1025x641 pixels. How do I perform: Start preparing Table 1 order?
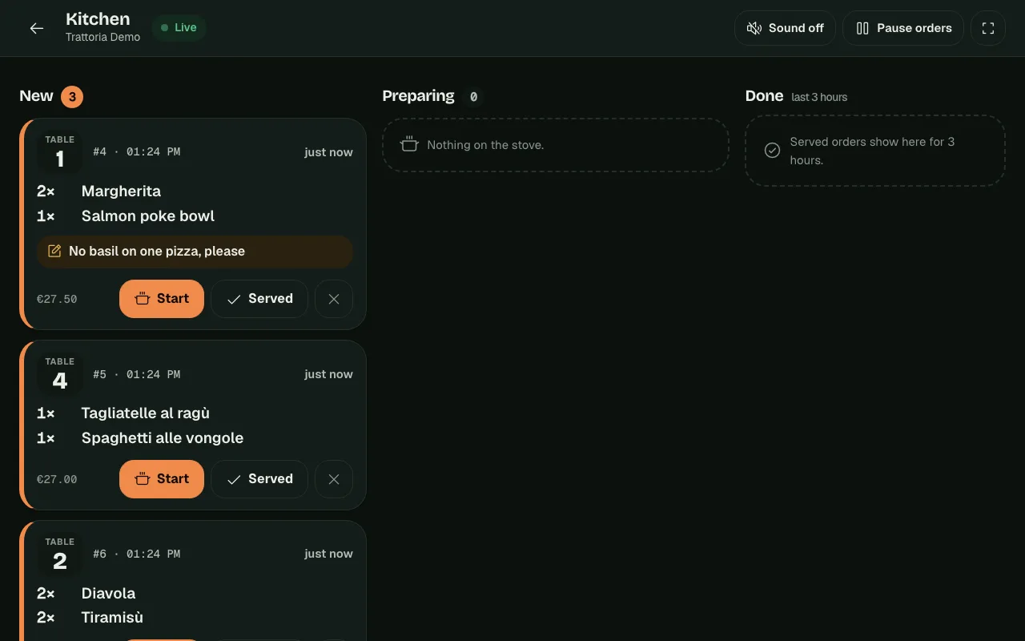(x=162, y=299)
